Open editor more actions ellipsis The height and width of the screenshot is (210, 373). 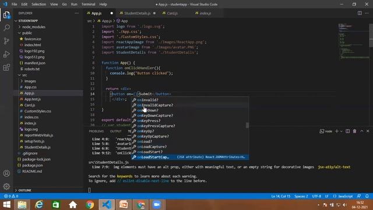pyautogui.click(x=367, y=13)
